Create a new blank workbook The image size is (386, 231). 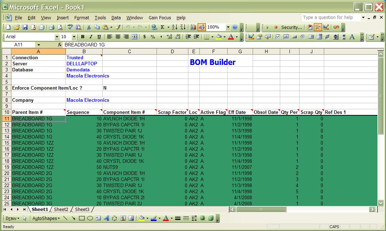[8, 27]
